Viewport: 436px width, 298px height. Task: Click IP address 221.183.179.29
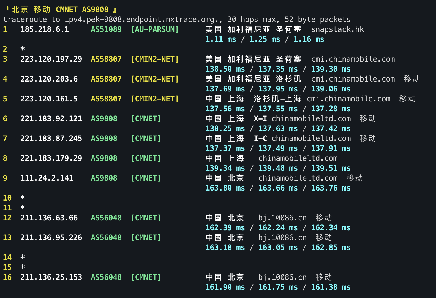51,158
